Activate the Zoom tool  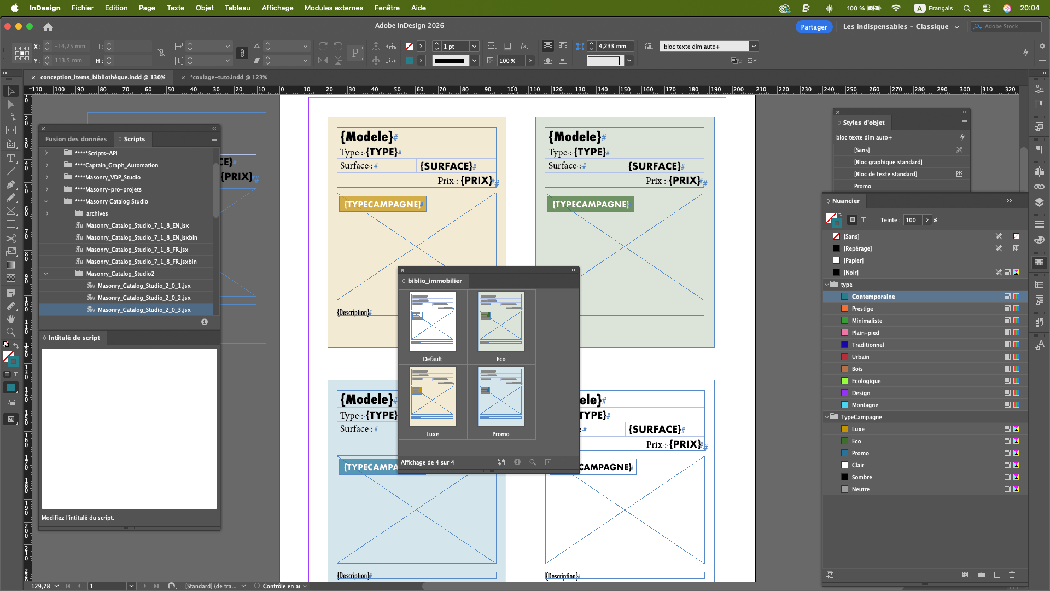(x=10, y=332)
